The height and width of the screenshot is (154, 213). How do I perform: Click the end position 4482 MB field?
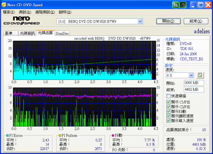point(194,89)
